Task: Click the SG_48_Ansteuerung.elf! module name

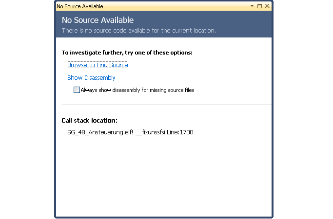Action: pyautogui.click(x=100, y=132)
